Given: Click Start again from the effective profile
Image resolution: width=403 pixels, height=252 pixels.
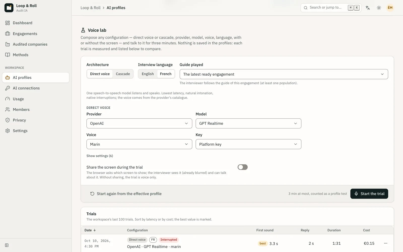Looking at the screenshot, I should coord(126,194).
